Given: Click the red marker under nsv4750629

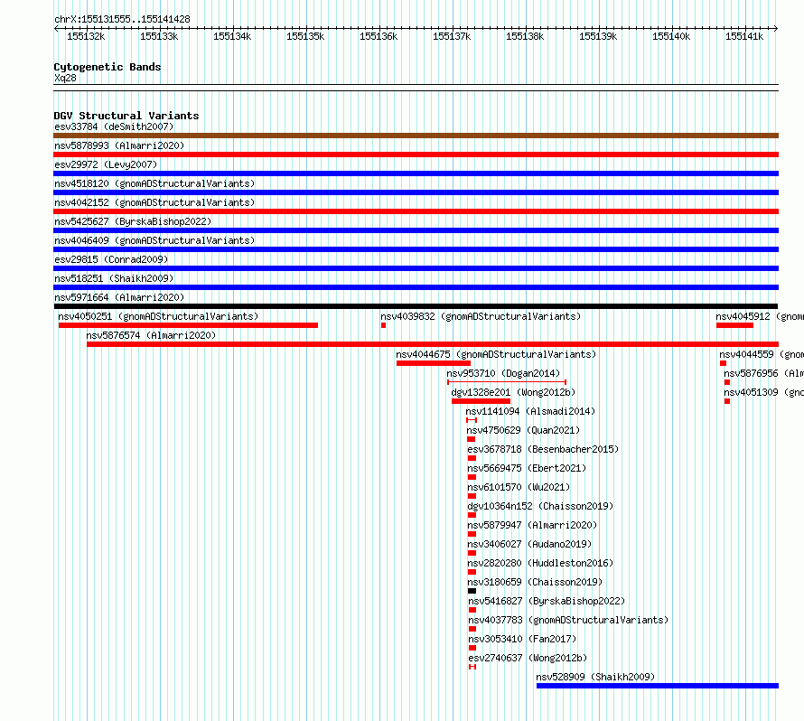Looking at the screenshot, I should click(x=472, y=439).
